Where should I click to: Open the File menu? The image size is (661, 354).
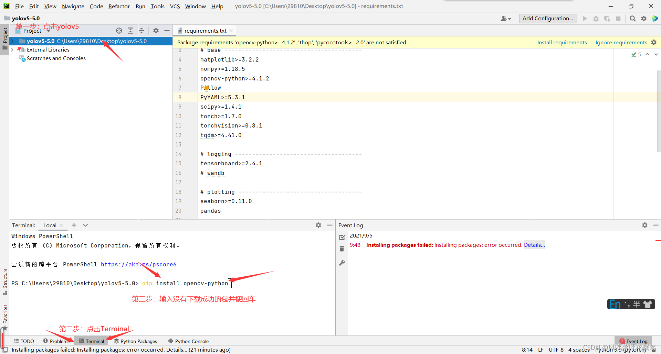(19, 6)
